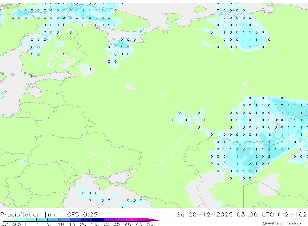Select the 2–5 mm legend color segment

pyautogui.click(x=42, y=220)
